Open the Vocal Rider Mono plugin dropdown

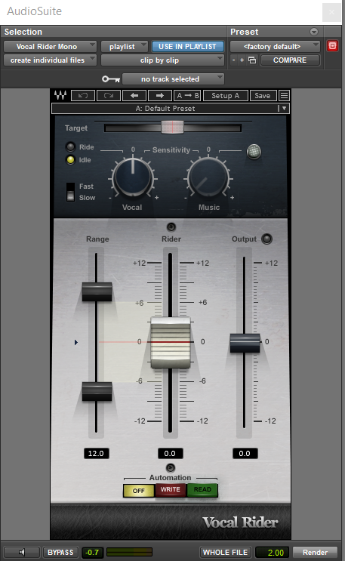tap(50, 47)
